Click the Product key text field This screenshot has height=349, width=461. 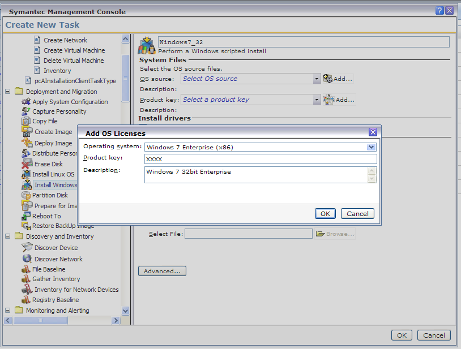261,159
